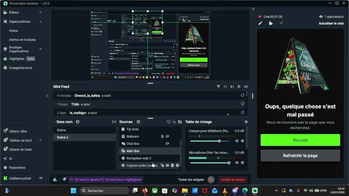Click the dual output icon in Sources header
The image size is (349, 196).
click(169, 122)
